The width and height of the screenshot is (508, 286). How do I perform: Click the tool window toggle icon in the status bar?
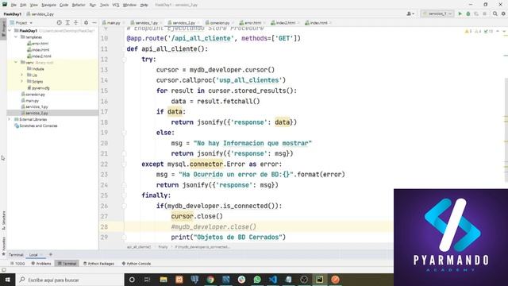pos(3,270)
